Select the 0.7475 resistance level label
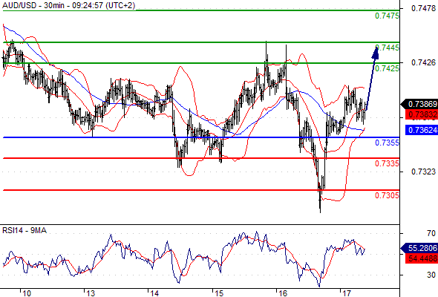 [387, 16]
